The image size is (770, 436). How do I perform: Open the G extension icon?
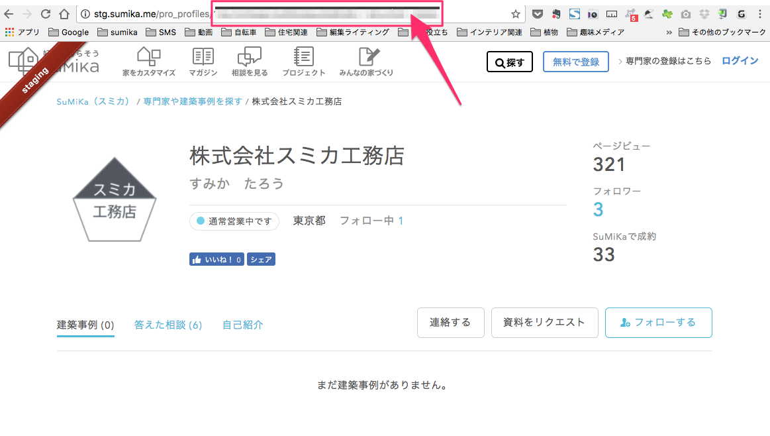[x=741, y=15]
